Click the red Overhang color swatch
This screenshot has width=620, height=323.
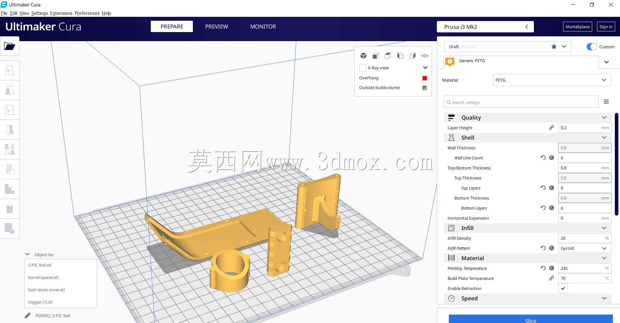pyautogui.click(x=425, y=78)
